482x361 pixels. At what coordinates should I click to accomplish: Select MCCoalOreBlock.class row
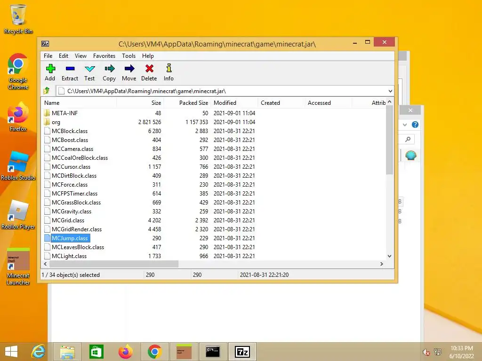(x=214, y=158)
